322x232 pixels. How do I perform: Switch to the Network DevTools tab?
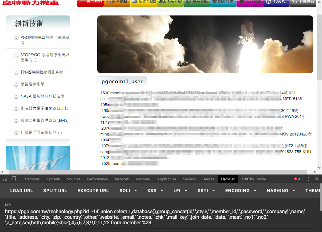click(x=122, y=179)
